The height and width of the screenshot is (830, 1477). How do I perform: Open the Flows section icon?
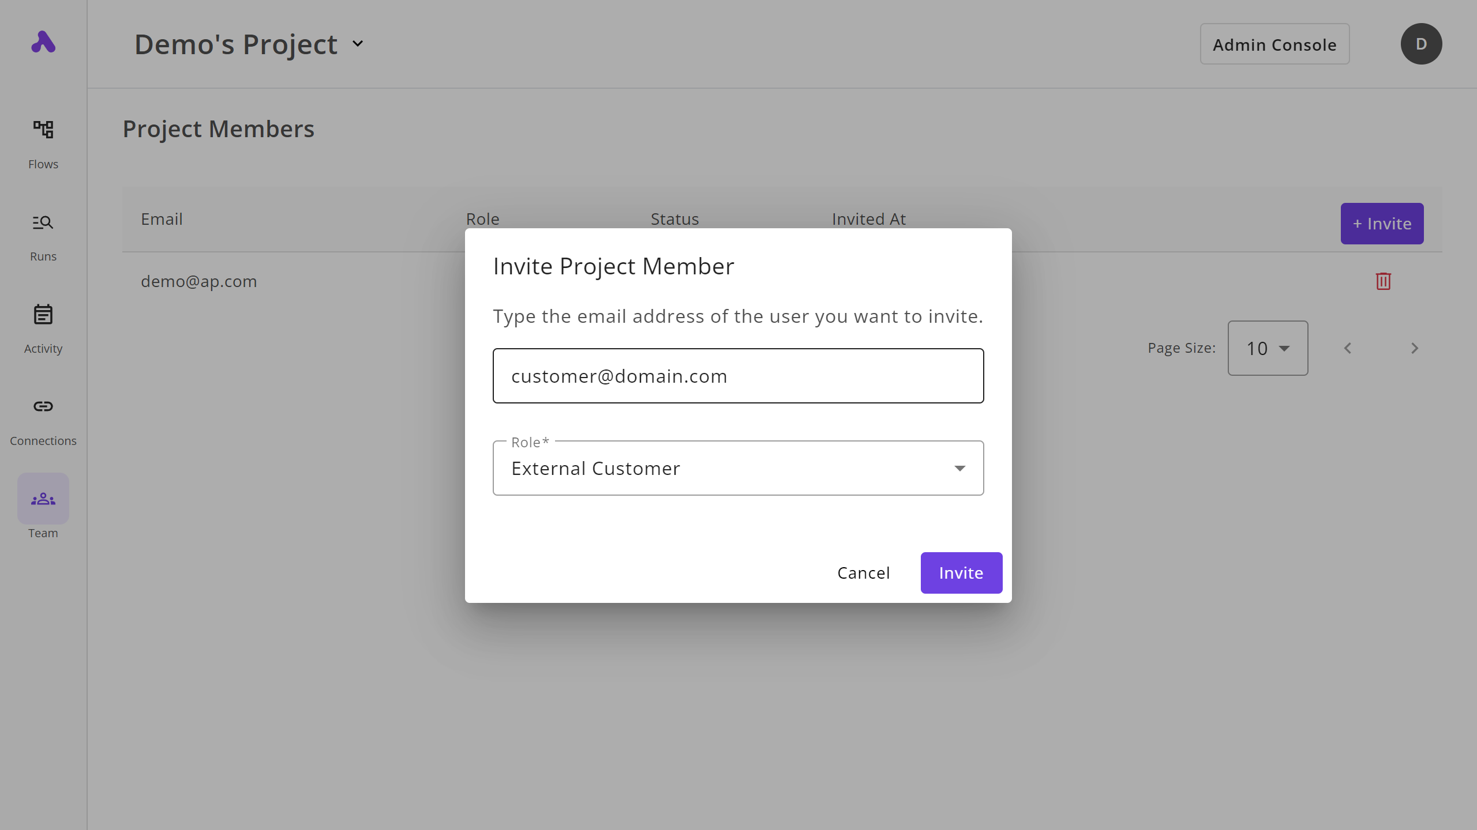point(43,130)
